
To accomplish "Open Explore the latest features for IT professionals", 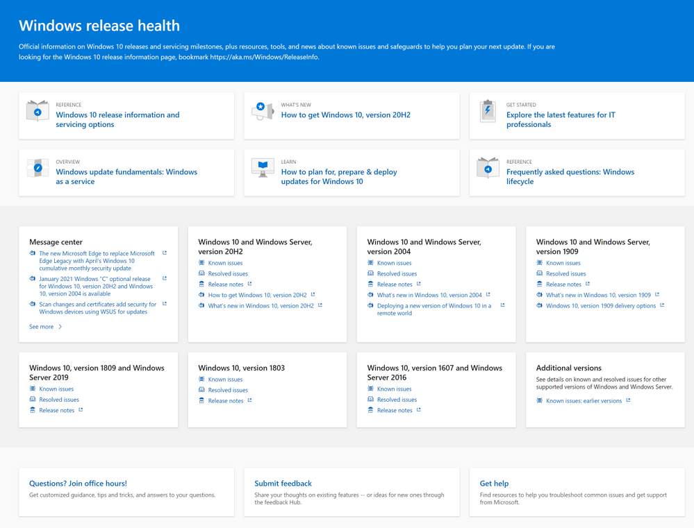I will click(x=561, y=119).
